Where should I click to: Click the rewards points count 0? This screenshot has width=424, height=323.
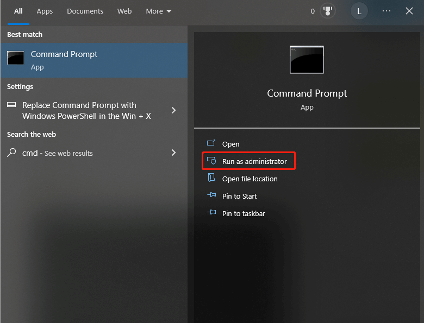[x=313, y=11]
